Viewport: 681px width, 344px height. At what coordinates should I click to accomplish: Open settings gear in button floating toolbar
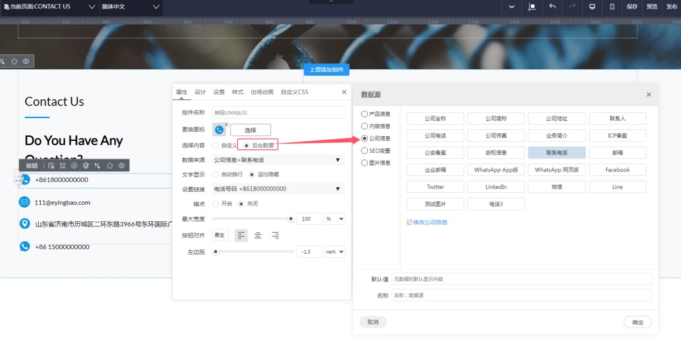tap(74, 166)
